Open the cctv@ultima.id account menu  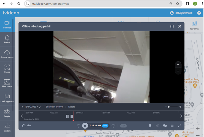point(181,13)
